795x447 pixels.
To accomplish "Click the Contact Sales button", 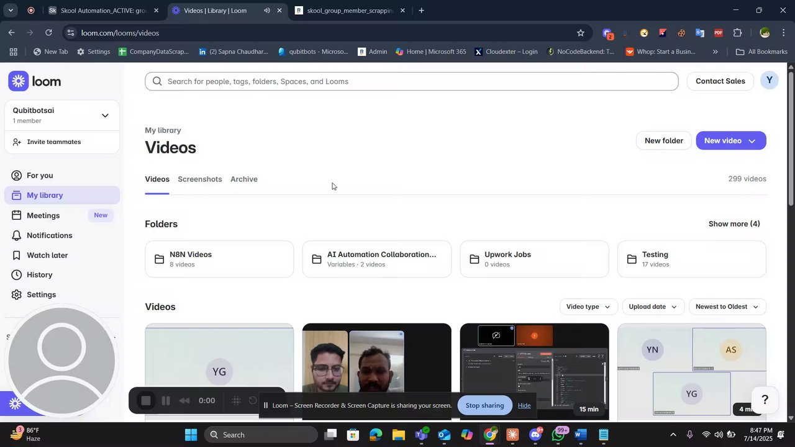I will [x=720, y=81].
